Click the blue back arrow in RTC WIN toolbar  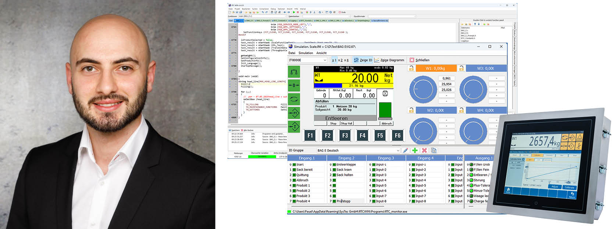[x=285, y=12]
